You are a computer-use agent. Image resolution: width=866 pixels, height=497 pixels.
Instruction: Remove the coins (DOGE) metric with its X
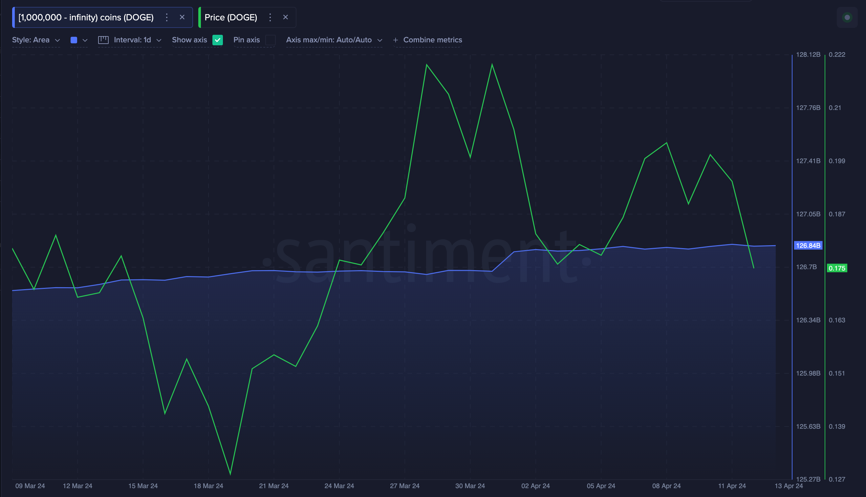tap(183, 17)
